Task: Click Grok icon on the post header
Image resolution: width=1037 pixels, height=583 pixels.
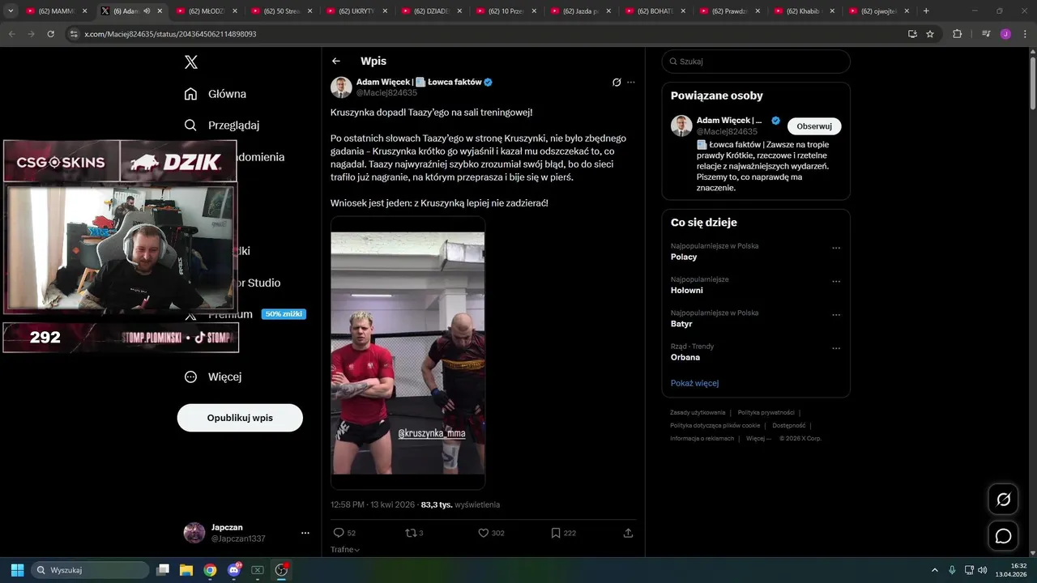Action: coord(617,83)
